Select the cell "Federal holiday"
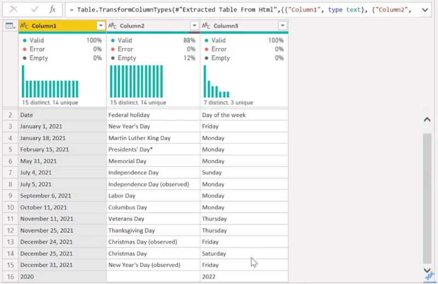The image size is (438, 284). [153, 115]
